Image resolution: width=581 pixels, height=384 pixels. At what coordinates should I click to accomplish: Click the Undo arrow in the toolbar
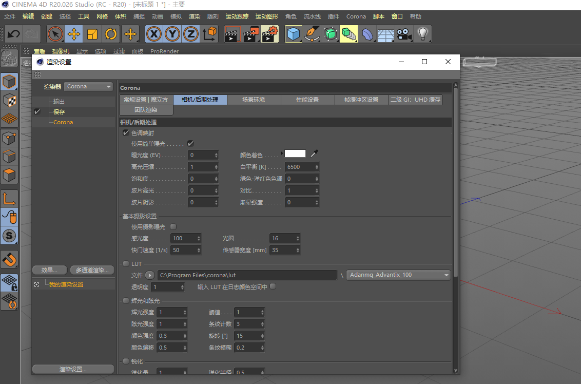14,34
